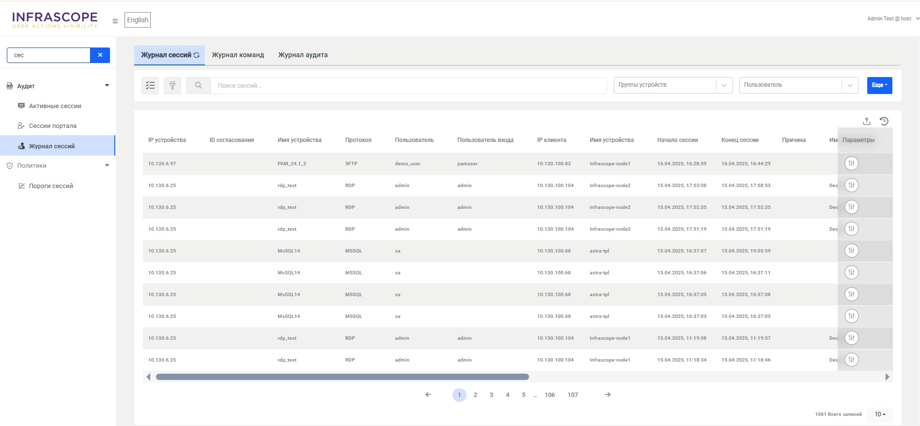Switch the language to English
Viewport: 920px width, 426px height.
tap(138, 20)
